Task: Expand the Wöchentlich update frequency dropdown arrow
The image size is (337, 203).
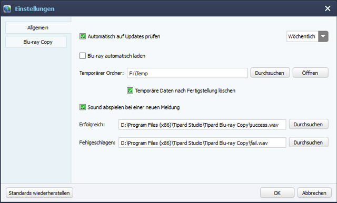Action: 323,36
